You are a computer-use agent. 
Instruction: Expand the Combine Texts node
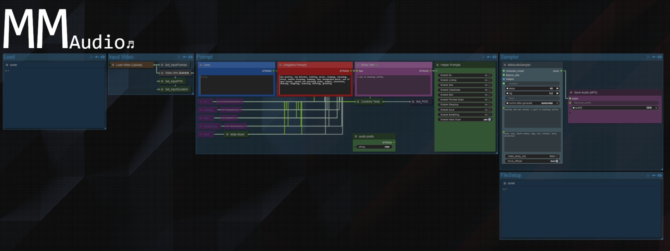[x=358, y=102]
